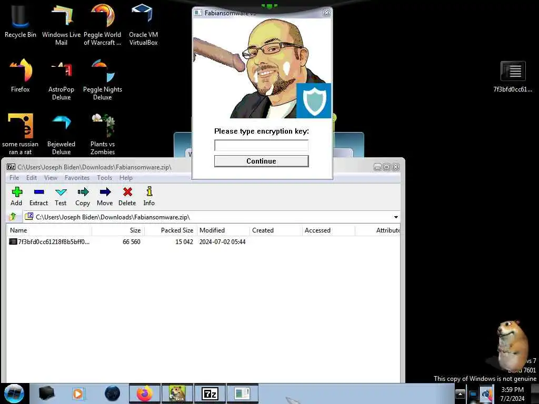The image size is (539, 404).
Task: Open the Recycle Bin desktop icon
Action: click(21, 21)
